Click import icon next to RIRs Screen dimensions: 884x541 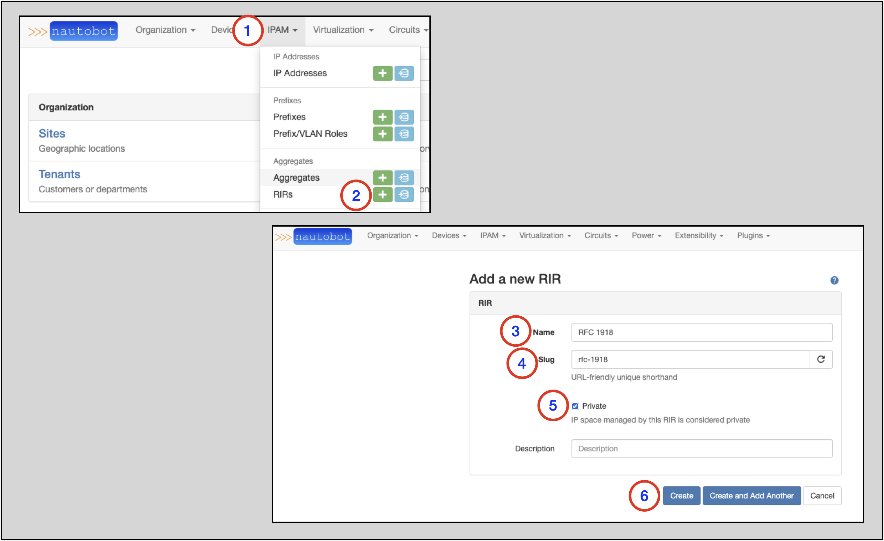click(404, 194)
